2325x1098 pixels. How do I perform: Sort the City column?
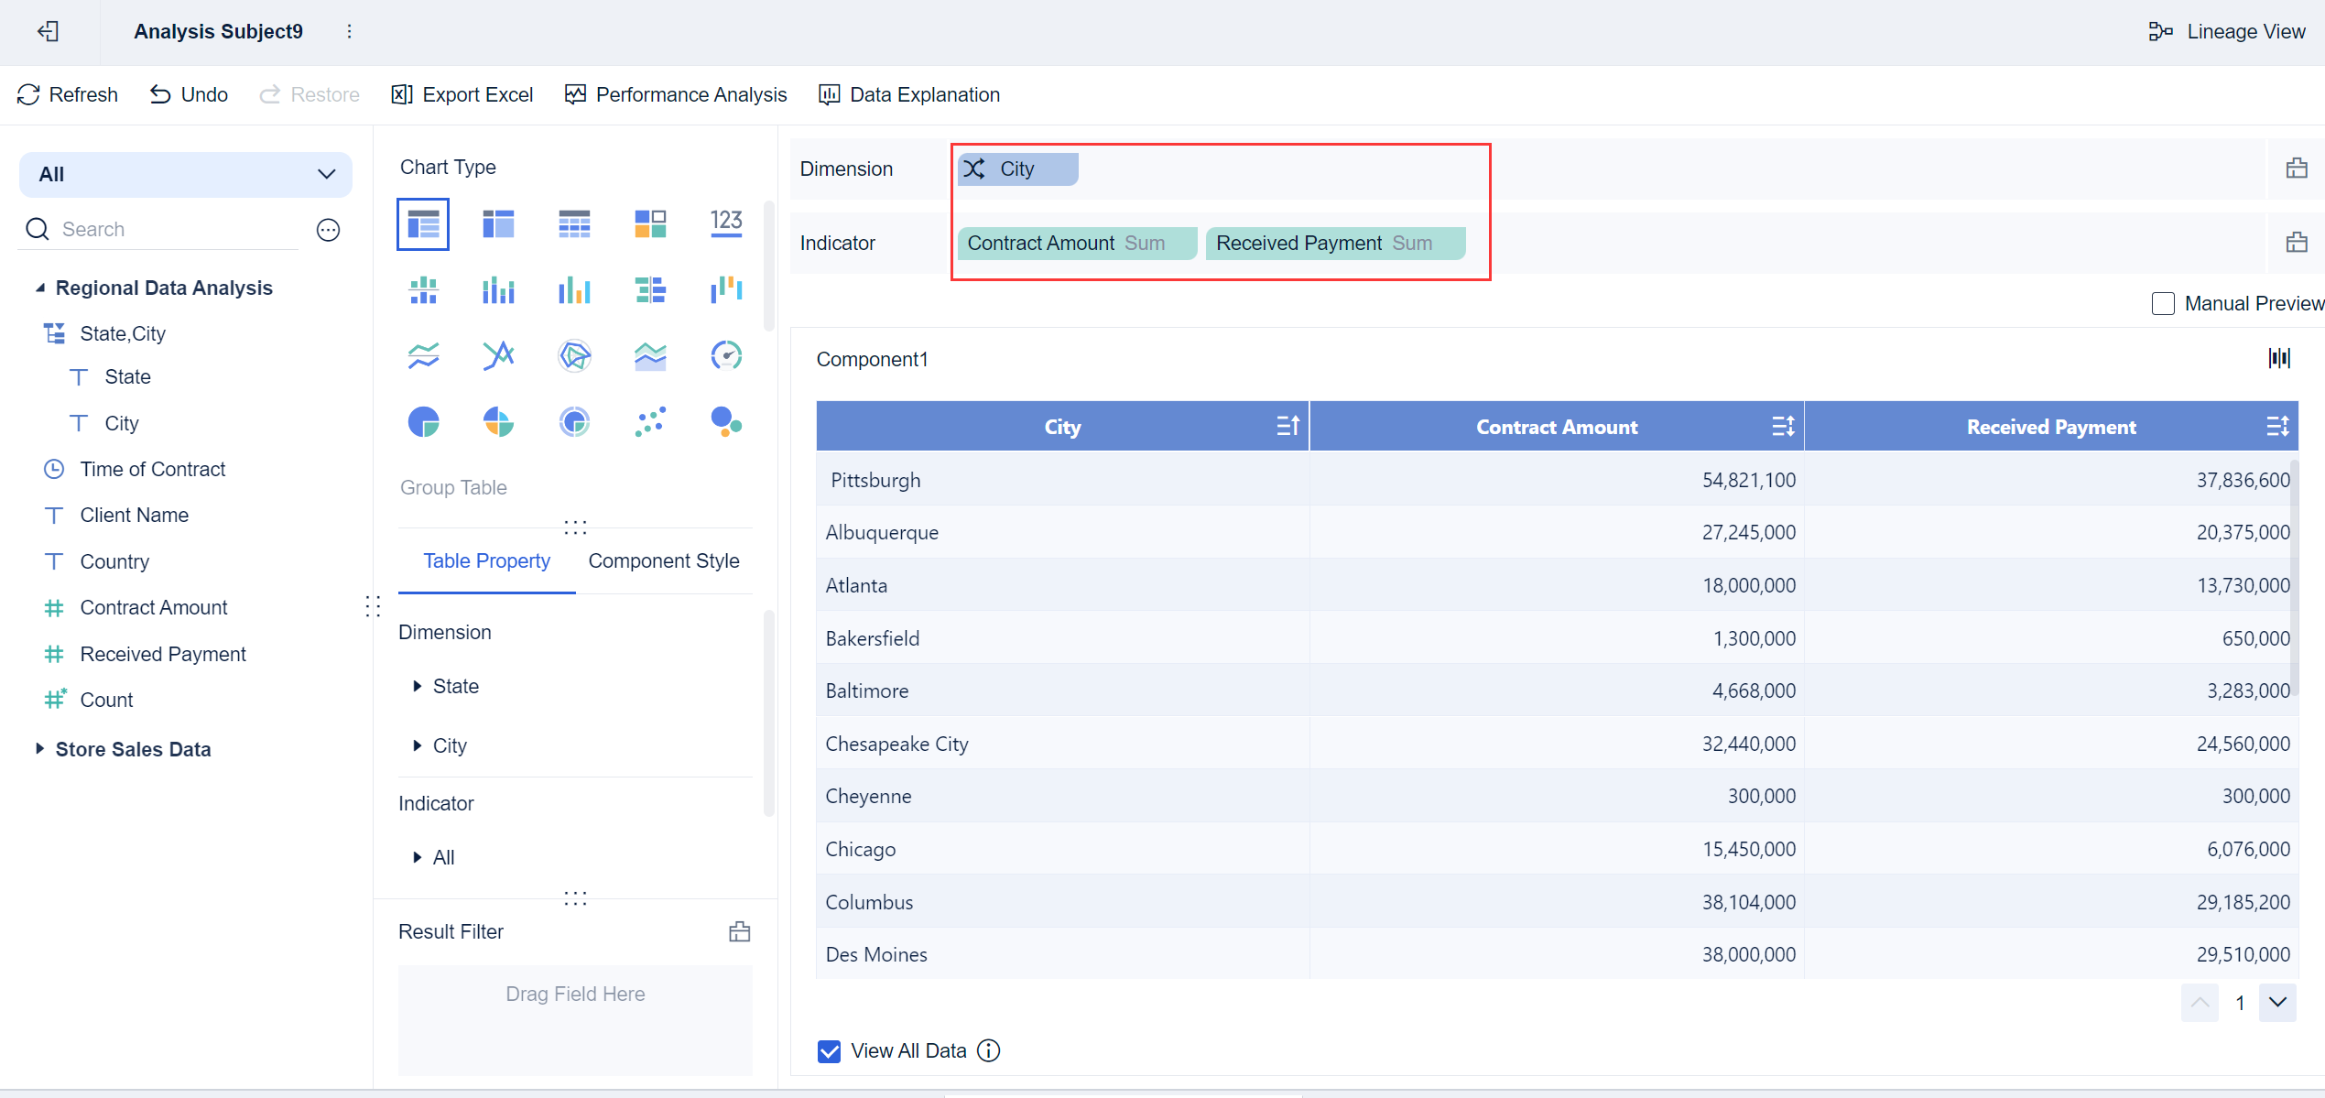coord(1287,427)
